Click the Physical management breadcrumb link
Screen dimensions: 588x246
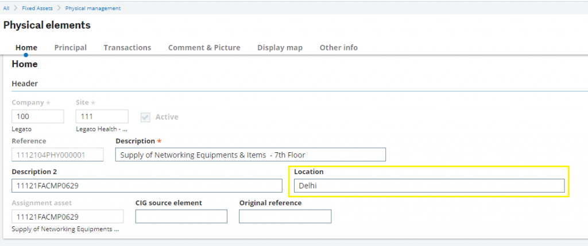pyautogui.click(x=93, y=8)
